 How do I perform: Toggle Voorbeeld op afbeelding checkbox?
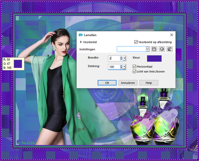tap(136, 42)
